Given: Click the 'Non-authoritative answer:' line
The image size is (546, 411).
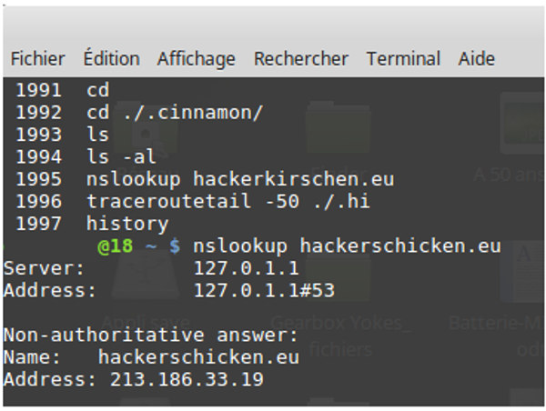Looking at the screenshot, I should (151, 336).
